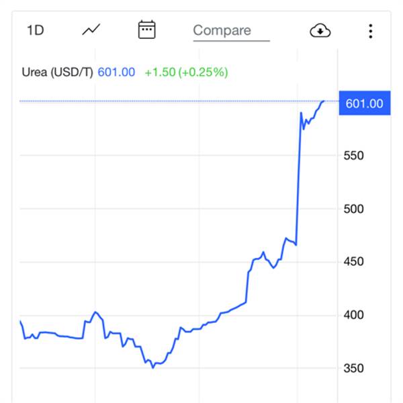Click the line chart type icon
This screenshot has width=403, height=403.
point(91,30)
